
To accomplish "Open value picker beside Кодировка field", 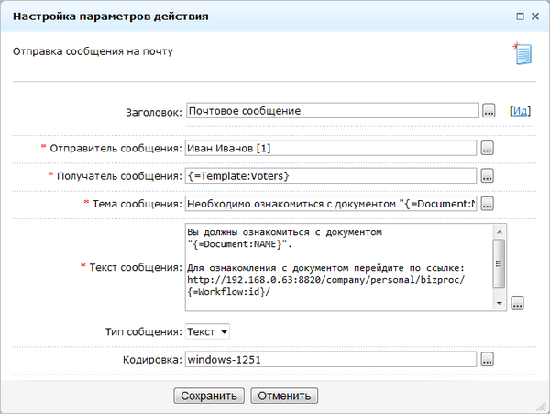I will [487, 360].
